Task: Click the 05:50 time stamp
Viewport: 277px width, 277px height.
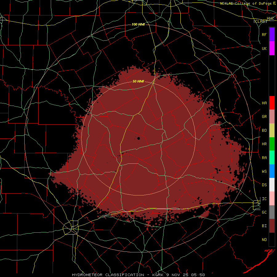Action: pos(198,275)
